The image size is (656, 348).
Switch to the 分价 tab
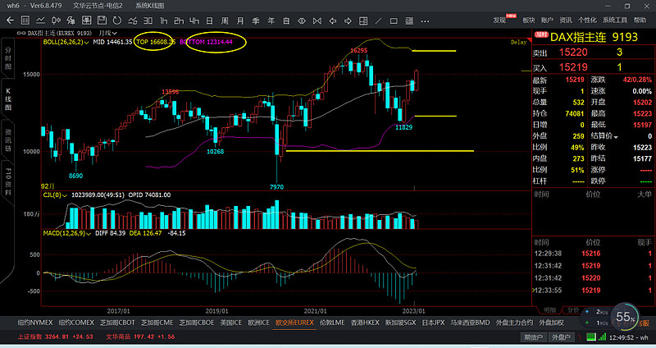point(573,310)
